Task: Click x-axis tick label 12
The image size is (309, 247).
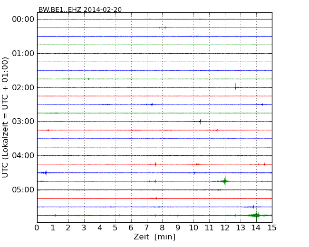Action: point(225,228)
